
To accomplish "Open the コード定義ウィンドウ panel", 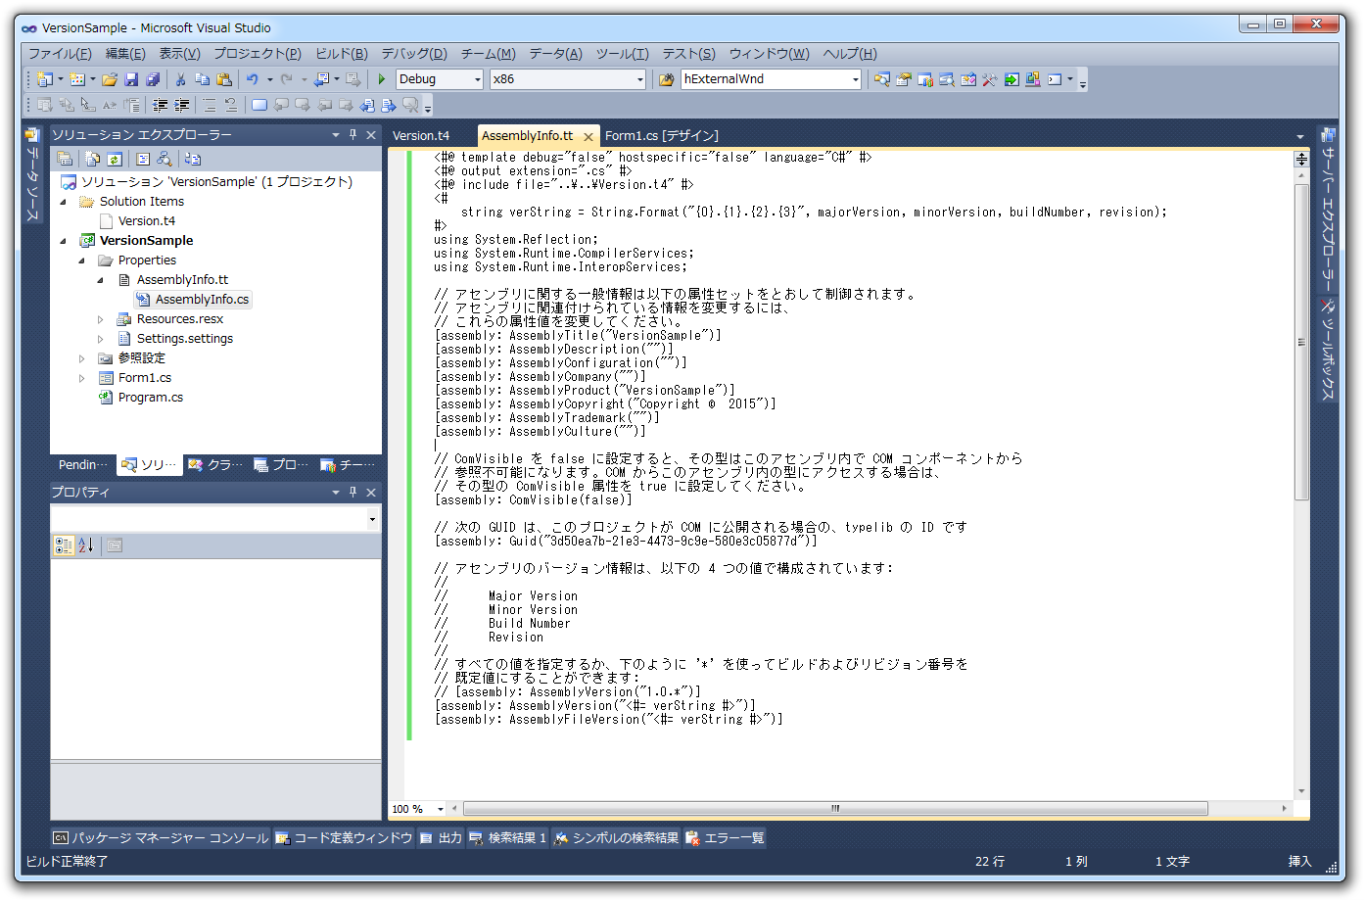I will pos(344,838).
